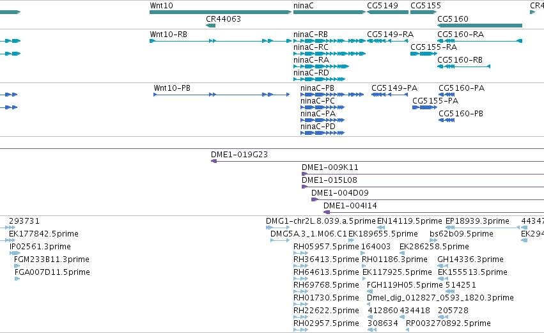Click the RP003270892.5prime EST label
544x333 pixels.
pyautogui.click(x=448, y=324)
